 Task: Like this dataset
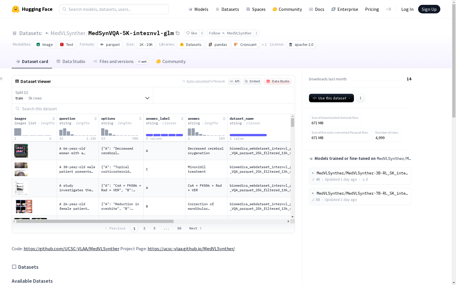[x=192, y=33]
